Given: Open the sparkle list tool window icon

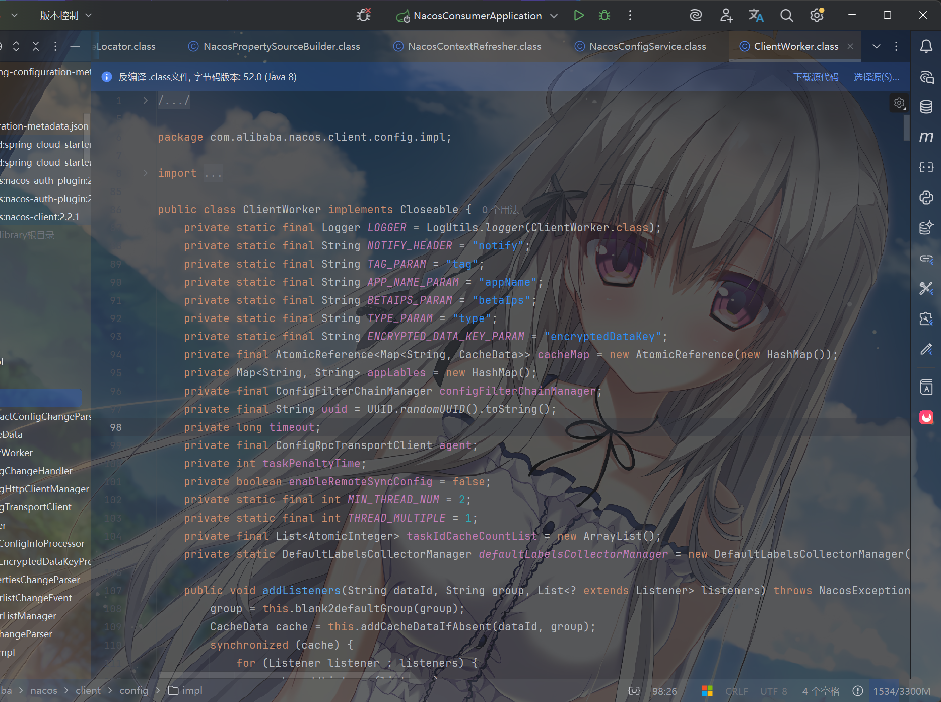Looking at the screenshot, I should 926,228.
